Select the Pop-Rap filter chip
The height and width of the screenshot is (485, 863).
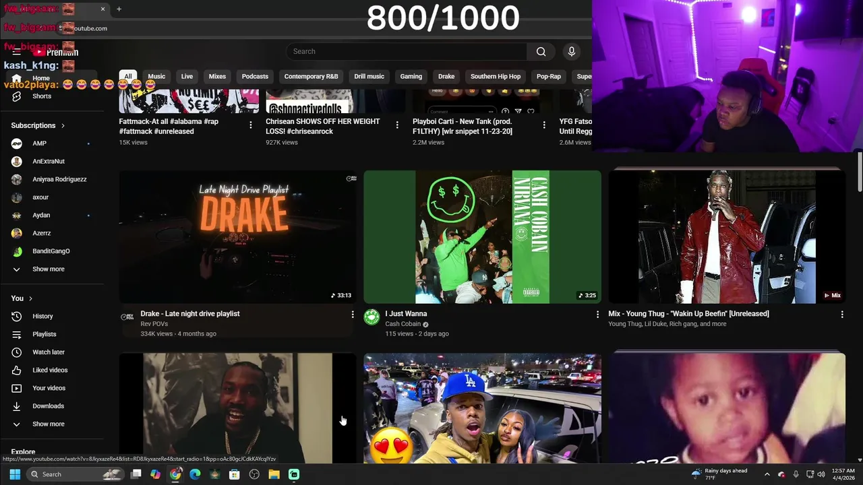549,77
